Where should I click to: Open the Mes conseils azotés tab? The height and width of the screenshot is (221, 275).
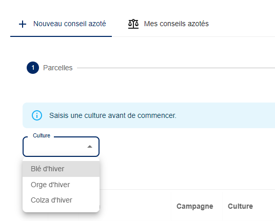168,24
